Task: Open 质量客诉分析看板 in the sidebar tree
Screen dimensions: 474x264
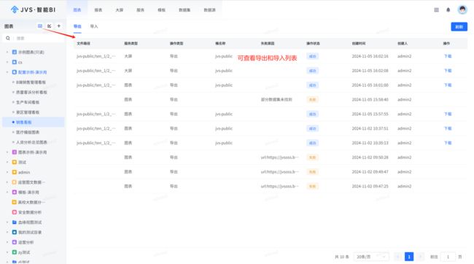Action: [31, 92]
